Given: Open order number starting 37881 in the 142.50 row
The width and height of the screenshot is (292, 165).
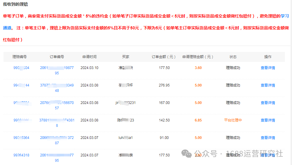Looking at the screenshot, I should pos(57,123).
